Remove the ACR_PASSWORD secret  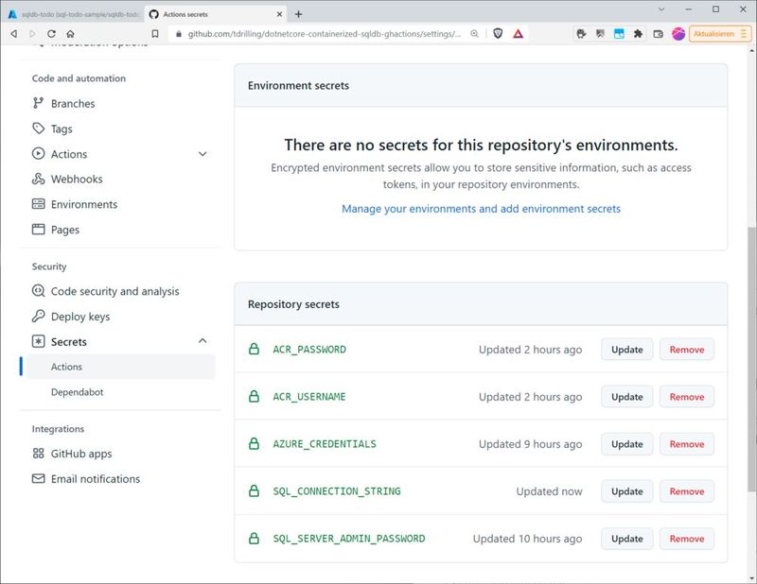(687, 350)
